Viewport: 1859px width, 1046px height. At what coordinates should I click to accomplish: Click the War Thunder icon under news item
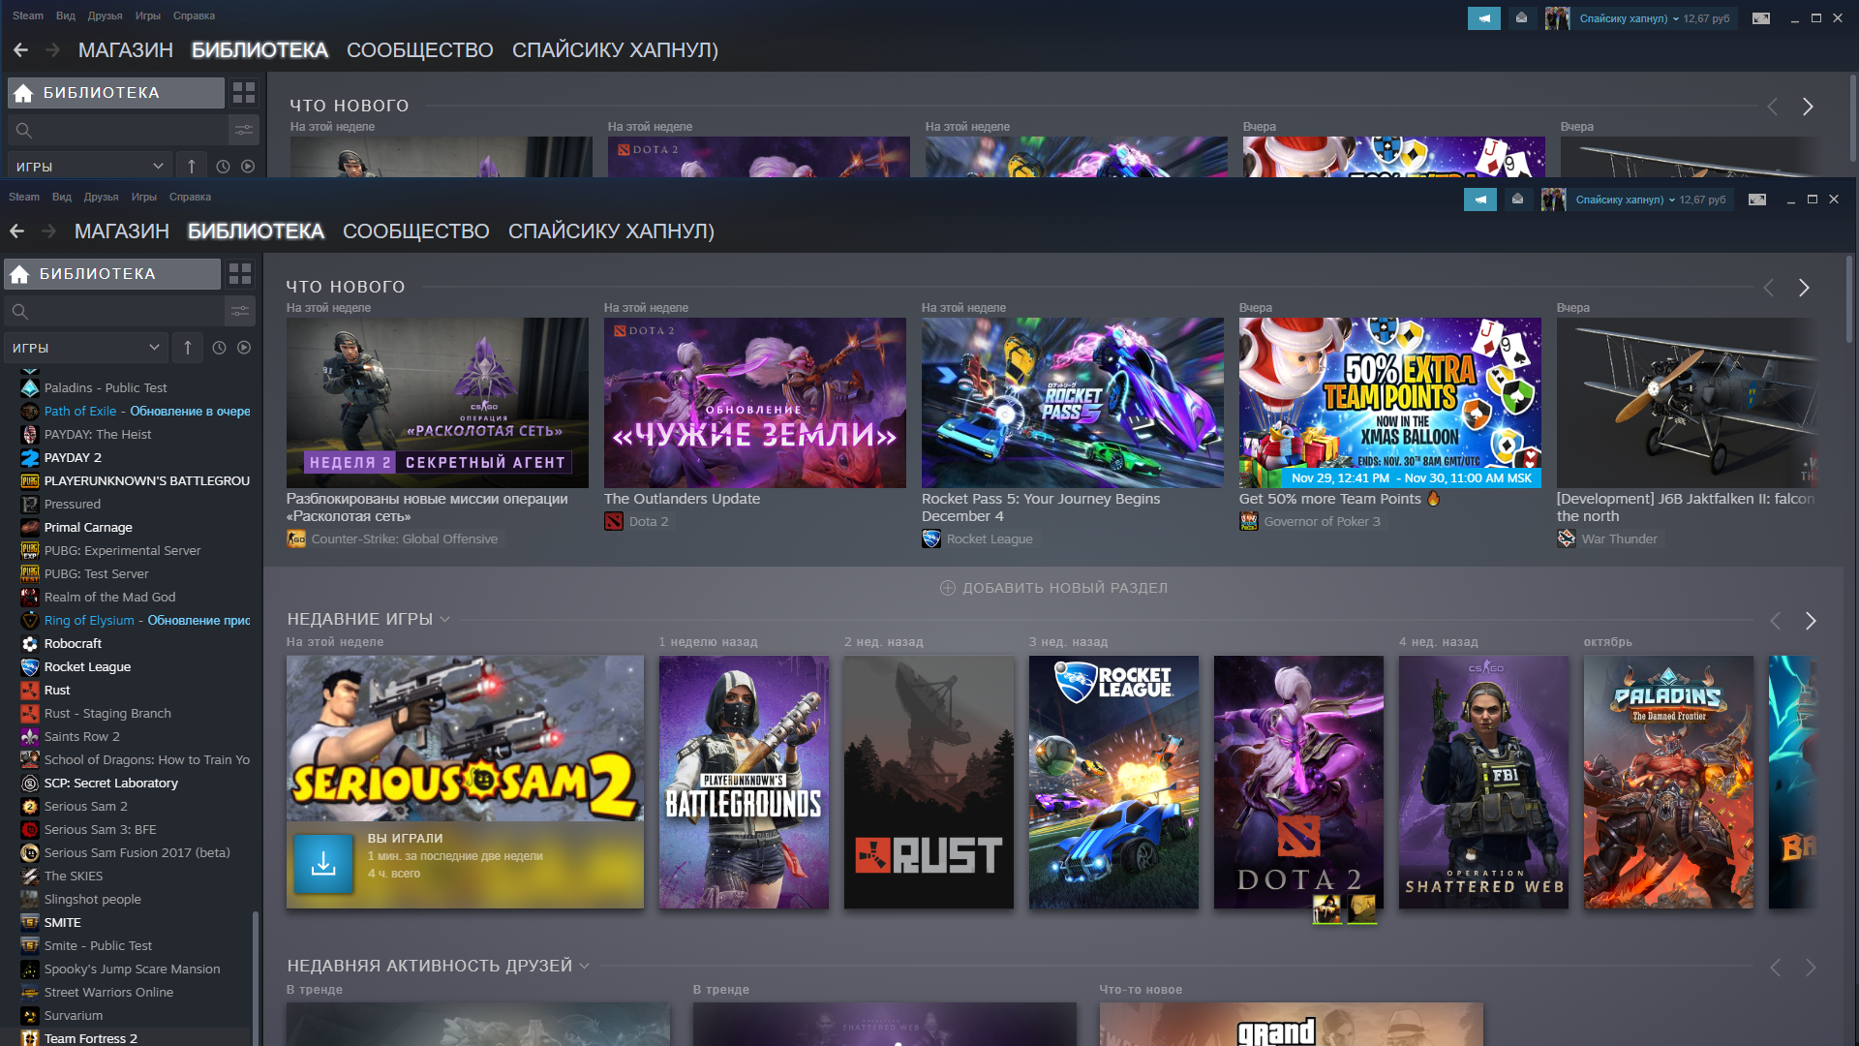pos(1567,539)
